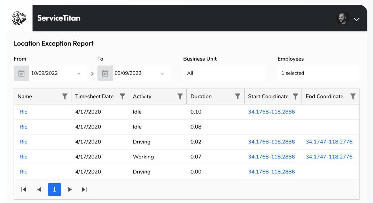373x203 pixels.
Task: Filter the Start Coordinate column
Action: point(295,96)
